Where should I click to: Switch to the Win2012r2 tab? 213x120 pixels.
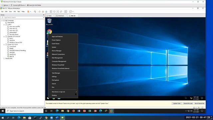pyautogui.click(x=61, y=16)
